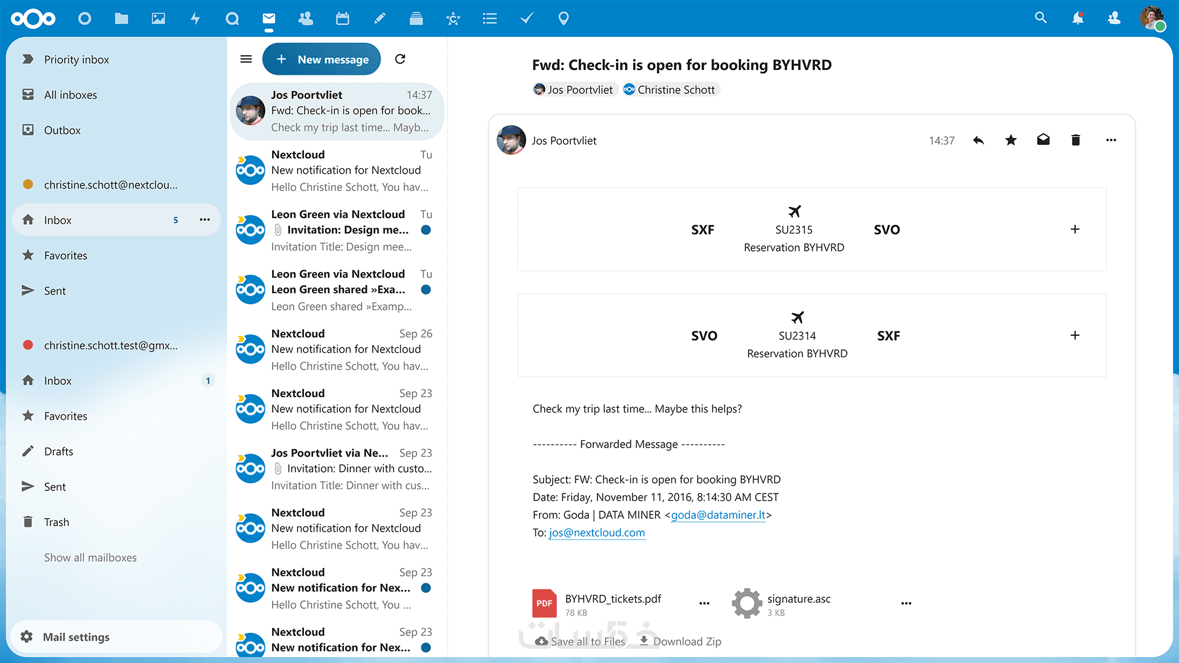Toggle the hamburger menu to collapse sidebar
Screen dimensions: 1179x663
[246, 60]
